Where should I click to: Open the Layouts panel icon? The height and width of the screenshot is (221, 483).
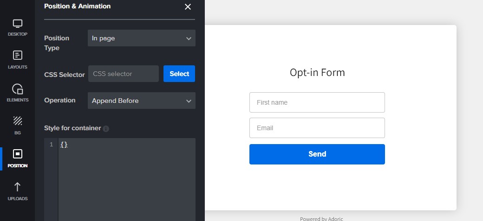point(18,60)
